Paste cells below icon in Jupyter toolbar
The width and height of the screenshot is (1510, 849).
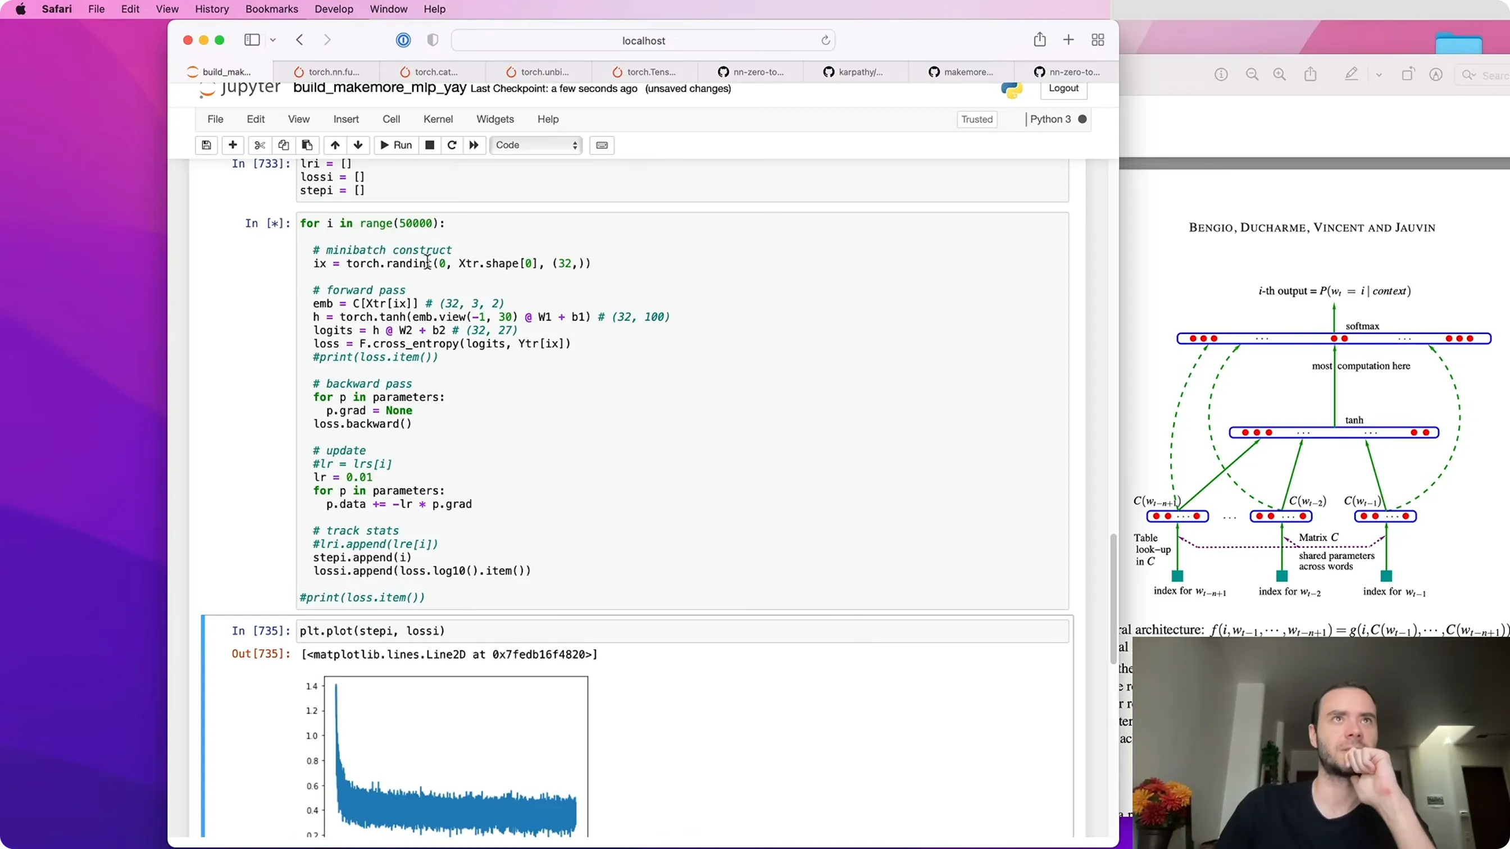click(307, 145)
